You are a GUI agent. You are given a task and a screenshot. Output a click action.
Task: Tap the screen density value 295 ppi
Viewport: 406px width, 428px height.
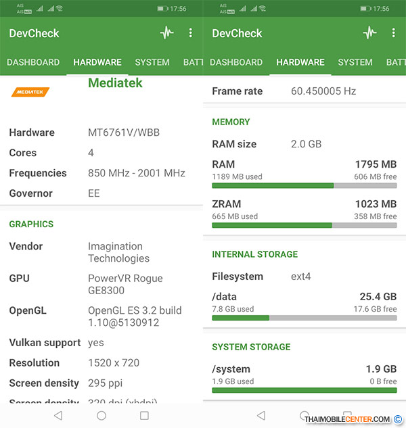tap(105, 383)
